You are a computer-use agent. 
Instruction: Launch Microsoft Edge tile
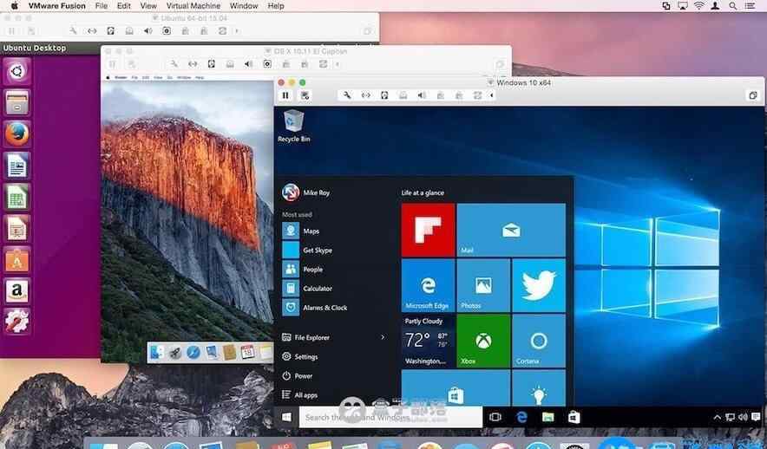point(428,285)
